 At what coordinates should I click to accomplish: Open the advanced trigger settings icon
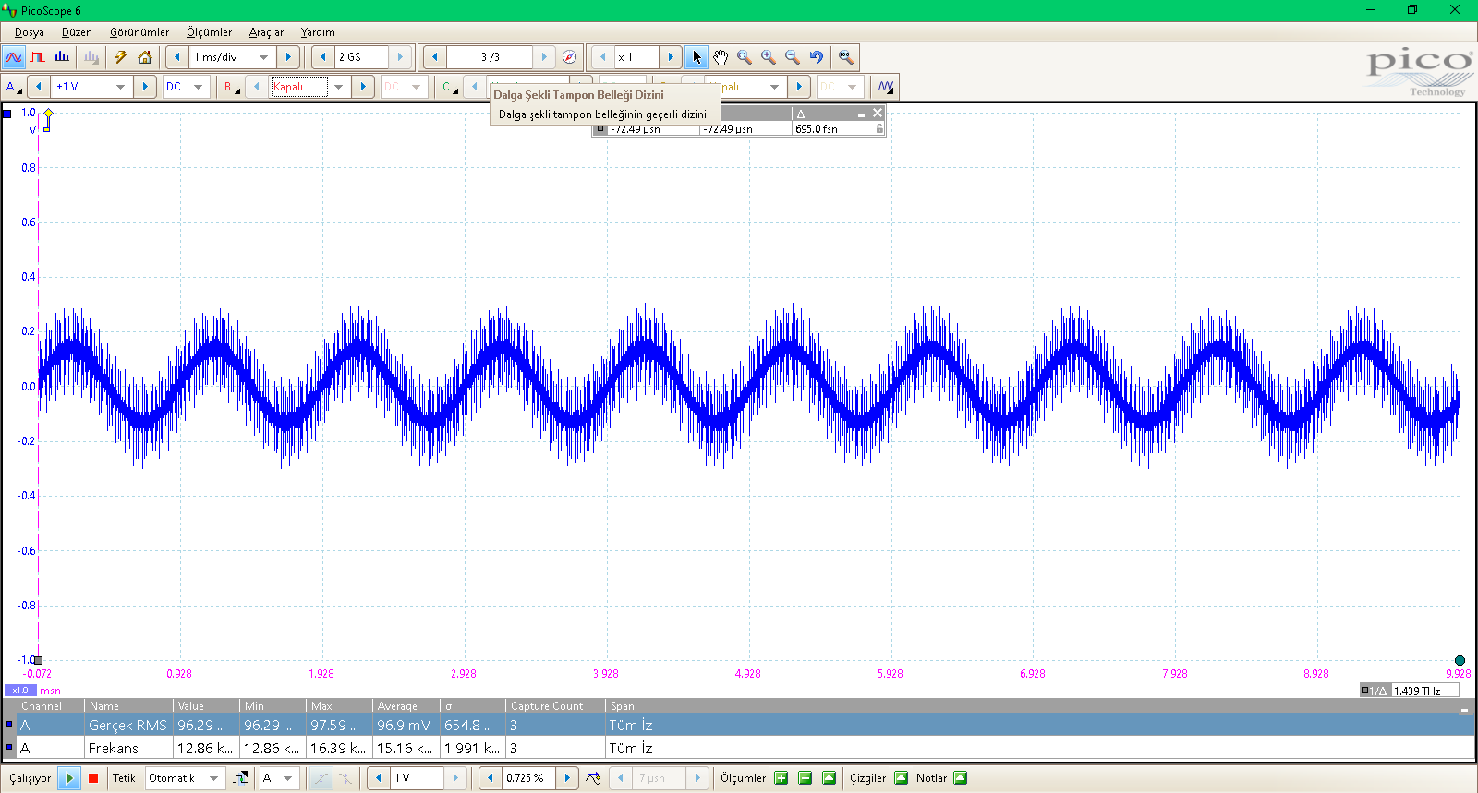(240, 778)
